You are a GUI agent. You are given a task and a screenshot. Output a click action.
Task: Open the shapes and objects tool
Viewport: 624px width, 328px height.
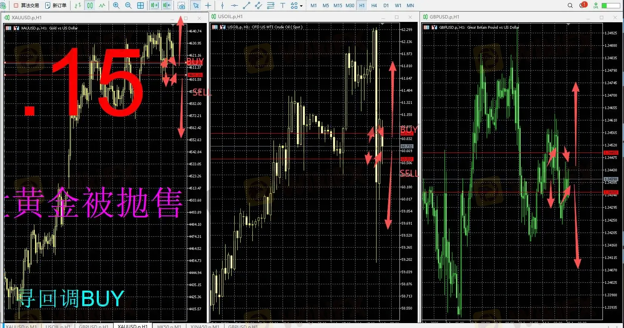(x=294, y=6)
